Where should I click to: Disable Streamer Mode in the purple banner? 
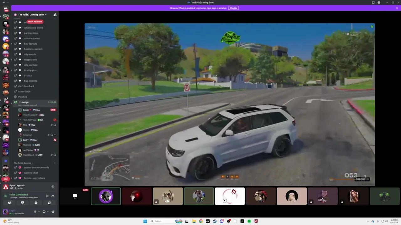pos(233,8)
